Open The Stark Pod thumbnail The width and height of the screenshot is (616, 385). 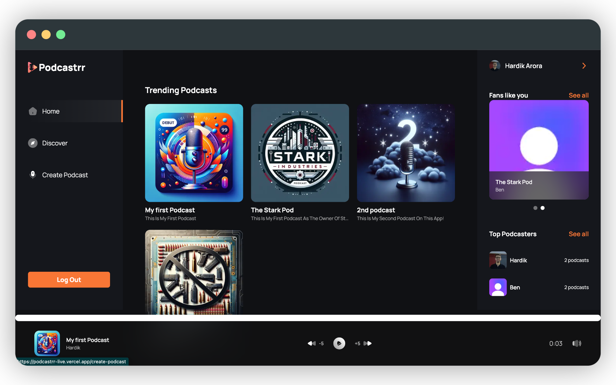[x=300, y=153]
